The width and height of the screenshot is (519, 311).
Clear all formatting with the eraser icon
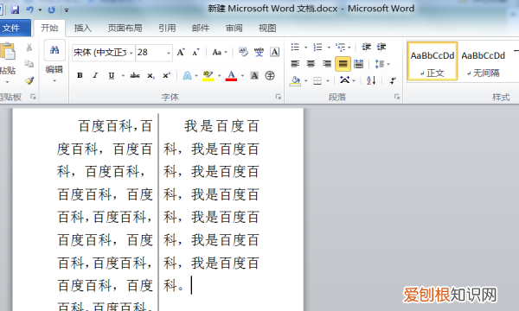[x=243, y=52]
